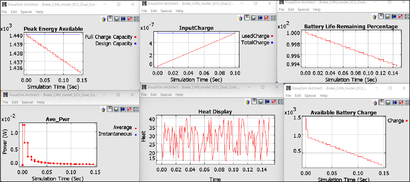Click red Full Charge Capacity legend marker
Screen dimensions: 410x182
tap(135, 37)
